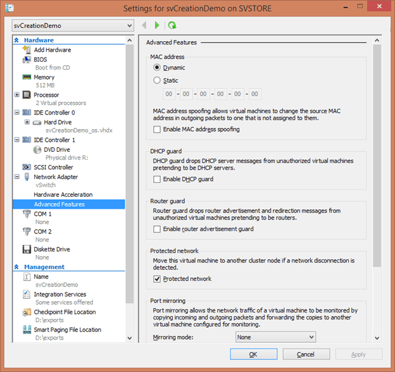Click the green forward navigation arrow
The image size is (395, 372).
click(158, 25)
